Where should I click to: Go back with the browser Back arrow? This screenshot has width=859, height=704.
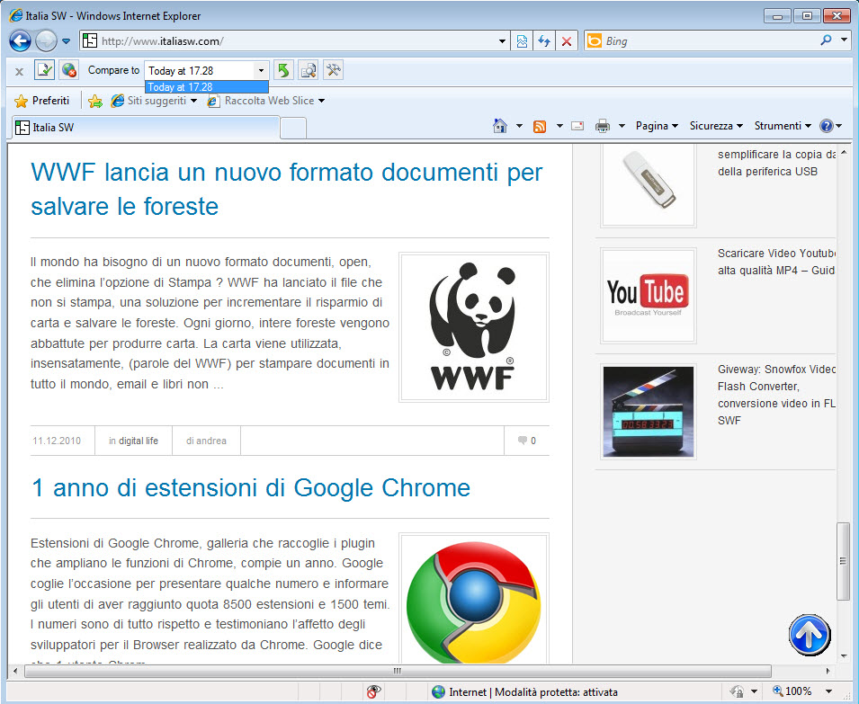click(x=20, y=41)
